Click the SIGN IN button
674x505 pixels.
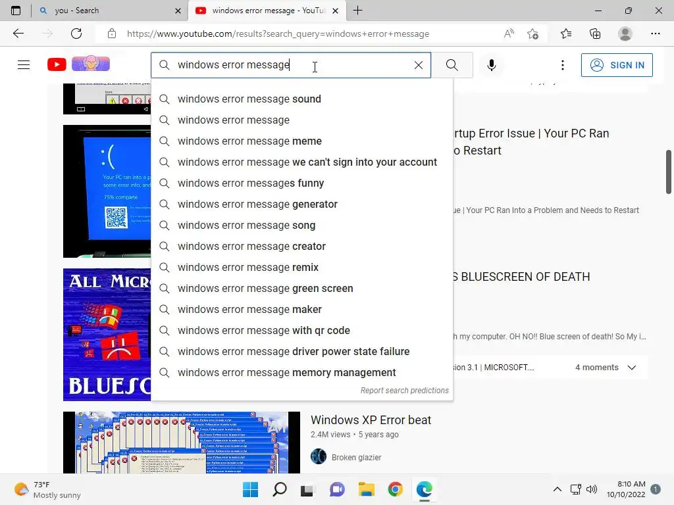[x=617, y=65]
